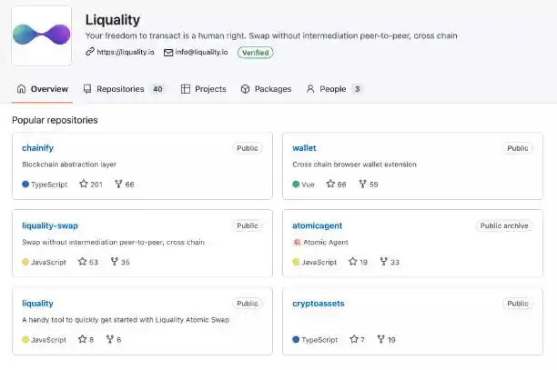Visit the https://liquality.io website link
This screenshot has height=370, width=557.
pyautogui.click(x=125, y=53)
